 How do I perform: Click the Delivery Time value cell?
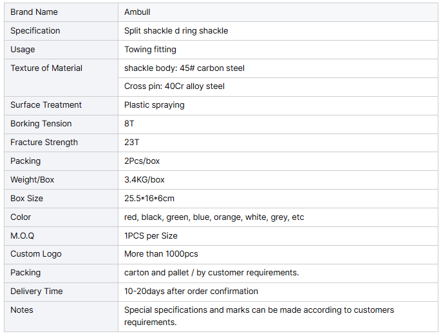click(x=191, y=292)
